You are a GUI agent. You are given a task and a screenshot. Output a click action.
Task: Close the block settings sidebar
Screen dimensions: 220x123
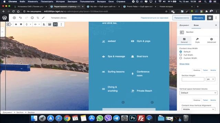pyautogui.click(x=216, y=25)
